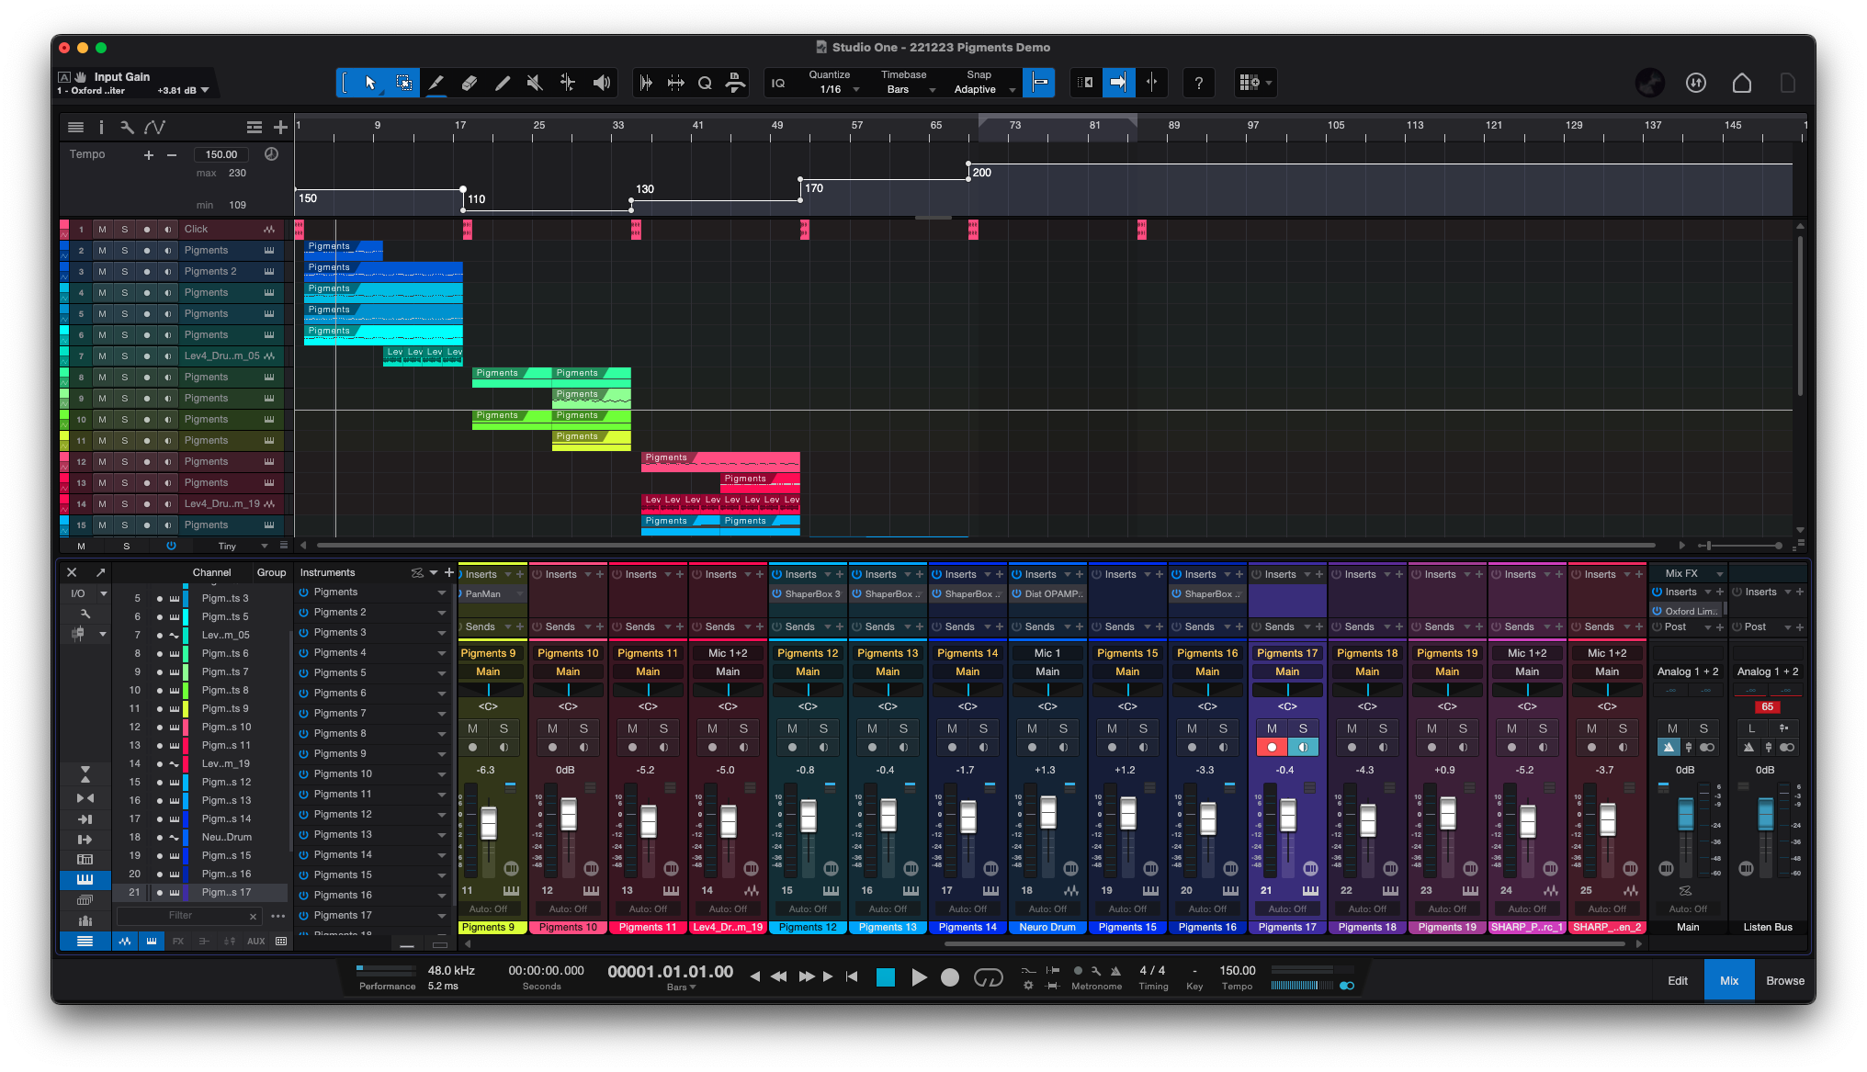Mute the Pigments 12 mixer channel
This screenshot has width=1867, height=1072.
tap(792, 728)
